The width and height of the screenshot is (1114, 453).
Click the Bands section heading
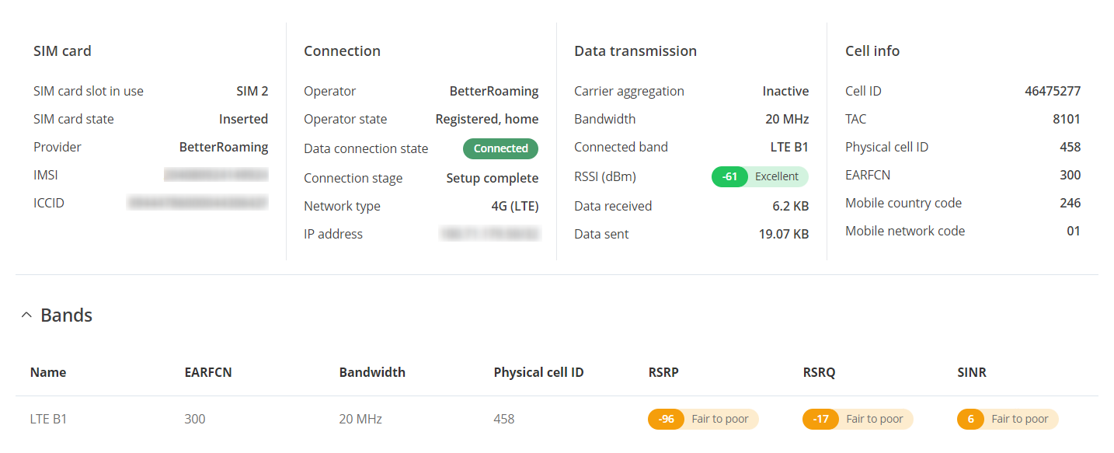(66, 315)
